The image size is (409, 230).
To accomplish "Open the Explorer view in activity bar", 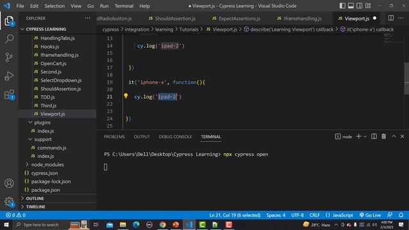I will coord(9,21).
